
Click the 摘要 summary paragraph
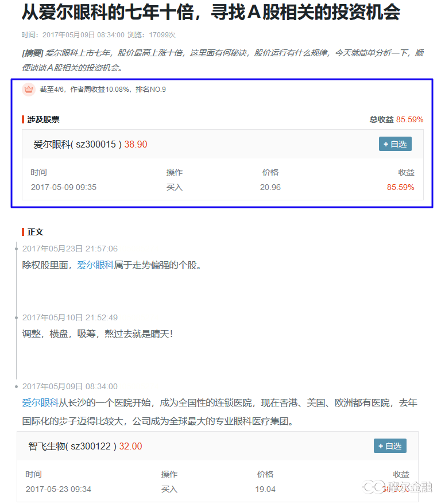point(222,60)
